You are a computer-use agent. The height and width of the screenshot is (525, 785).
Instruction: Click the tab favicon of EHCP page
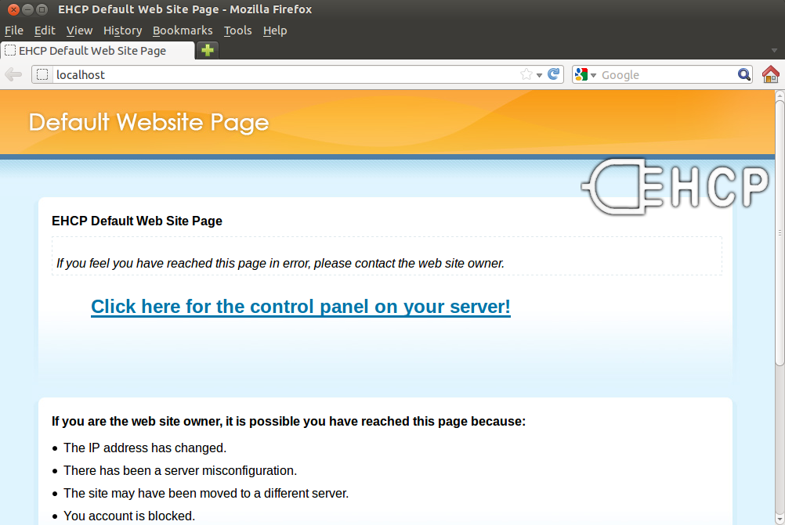tap(10, 51)
